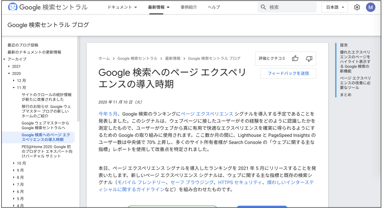383x209 pixels.
Task: Click the フィードバックを送信 button
Action: (x=288, y=73)
